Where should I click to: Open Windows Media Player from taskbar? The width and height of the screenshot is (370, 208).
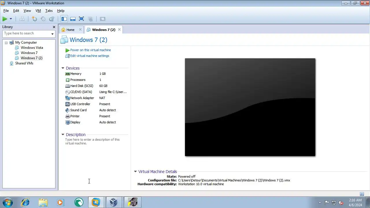point(60,203)
